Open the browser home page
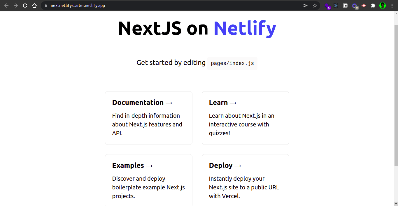Viewport: 398px width, 206px height. pyautogui.click(x=34, y=6)
